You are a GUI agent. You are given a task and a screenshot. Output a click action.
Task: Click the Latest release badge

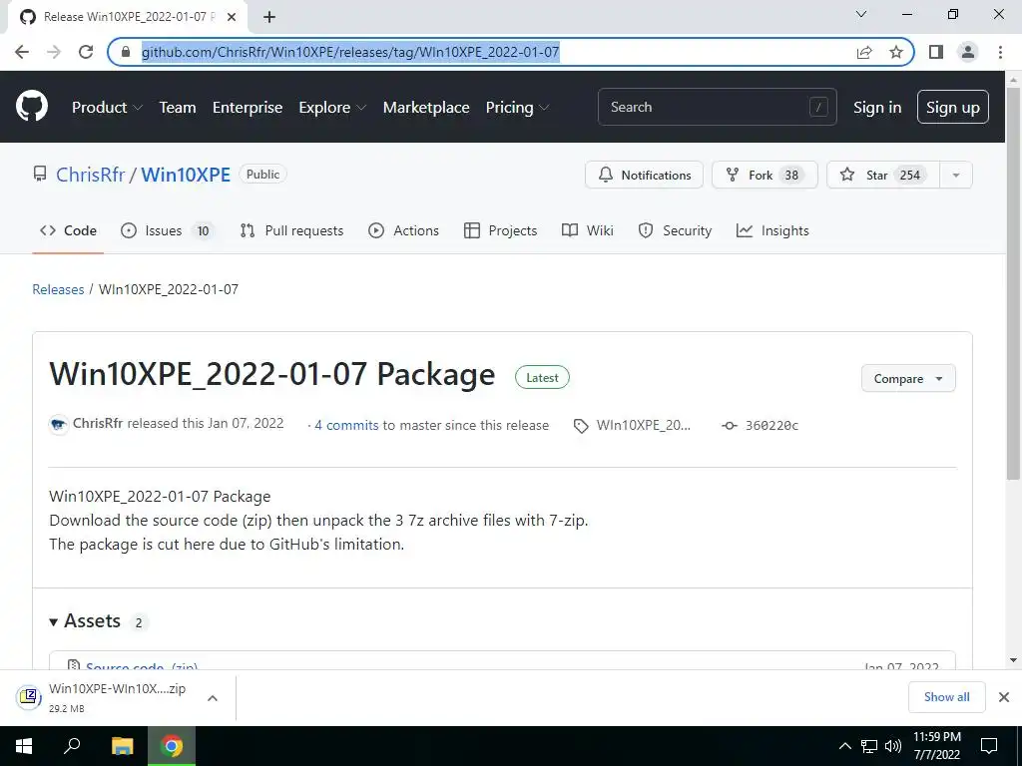coord(542,378)
